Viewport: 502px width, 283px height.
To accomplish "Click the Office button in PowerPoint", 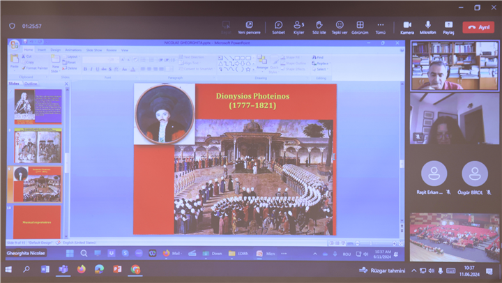I will coord(15,45).
